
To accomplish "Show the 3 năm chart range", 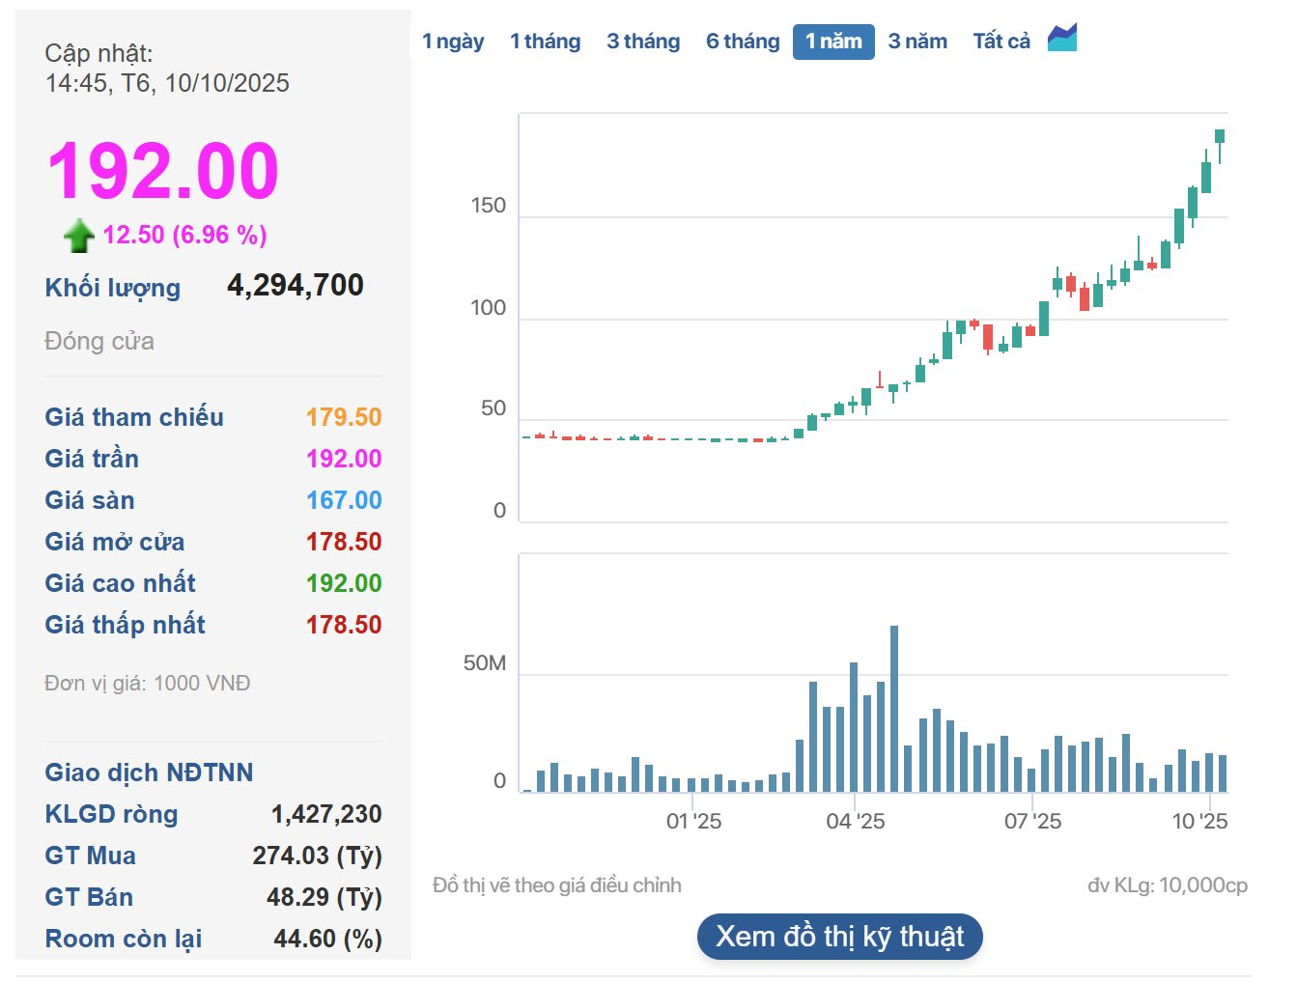I will click(x=917, y=42).
